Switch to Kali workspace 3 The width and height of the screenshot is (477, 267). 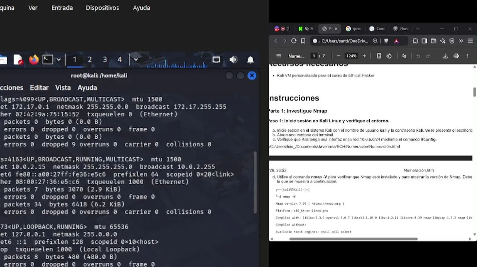(105, 59)
